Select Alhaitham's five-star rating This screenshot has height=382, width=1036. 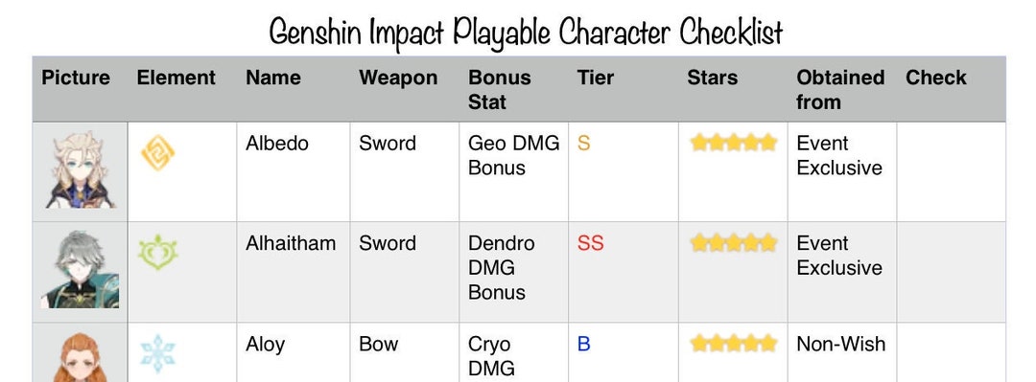(734, 243)
